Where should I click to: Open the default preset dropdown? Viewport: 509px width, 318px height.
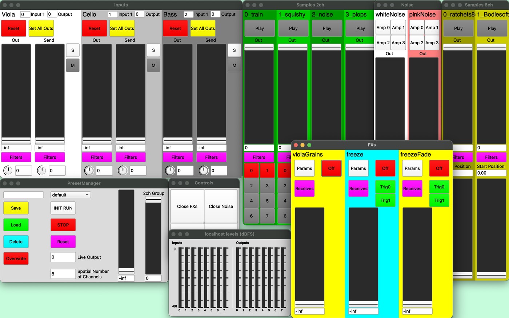[71, 195]
